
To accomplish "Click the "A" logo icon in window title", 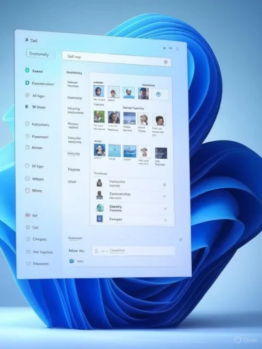I will click(x=27, y=40).
